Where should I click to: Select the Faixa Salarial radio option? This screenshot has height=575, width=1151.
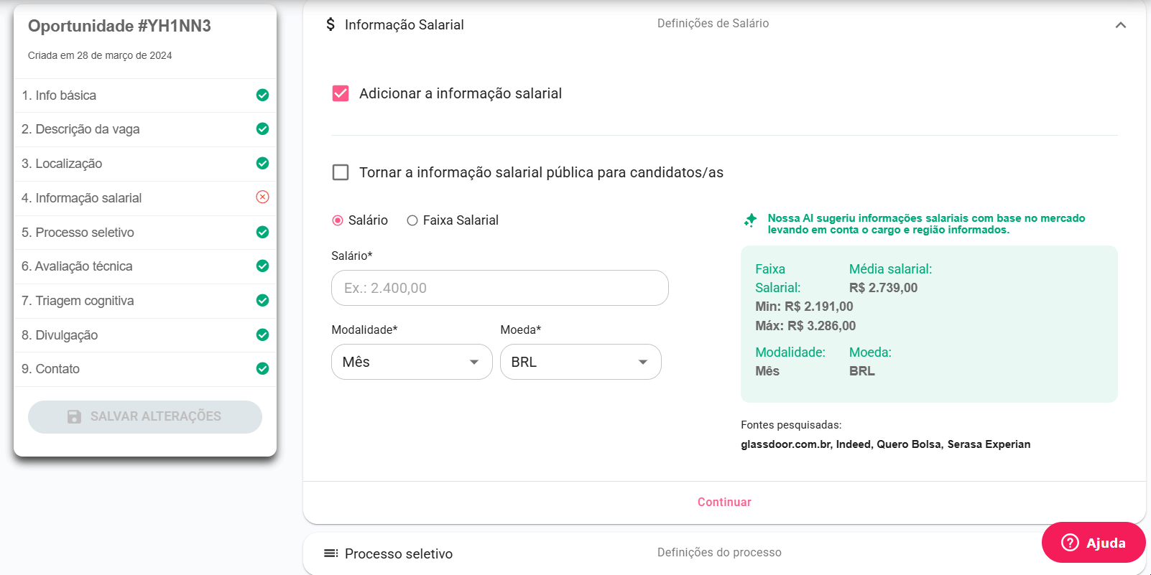(x=412, y=220)
